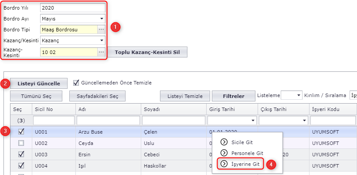Check the row U002 Ceyda
The width and height of the screenshot is (357, 175).
(x=21, y=143)
